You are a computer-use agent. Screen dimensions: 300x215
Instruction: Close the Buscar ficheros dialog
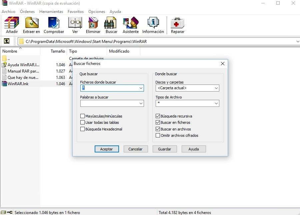[223, 64]
